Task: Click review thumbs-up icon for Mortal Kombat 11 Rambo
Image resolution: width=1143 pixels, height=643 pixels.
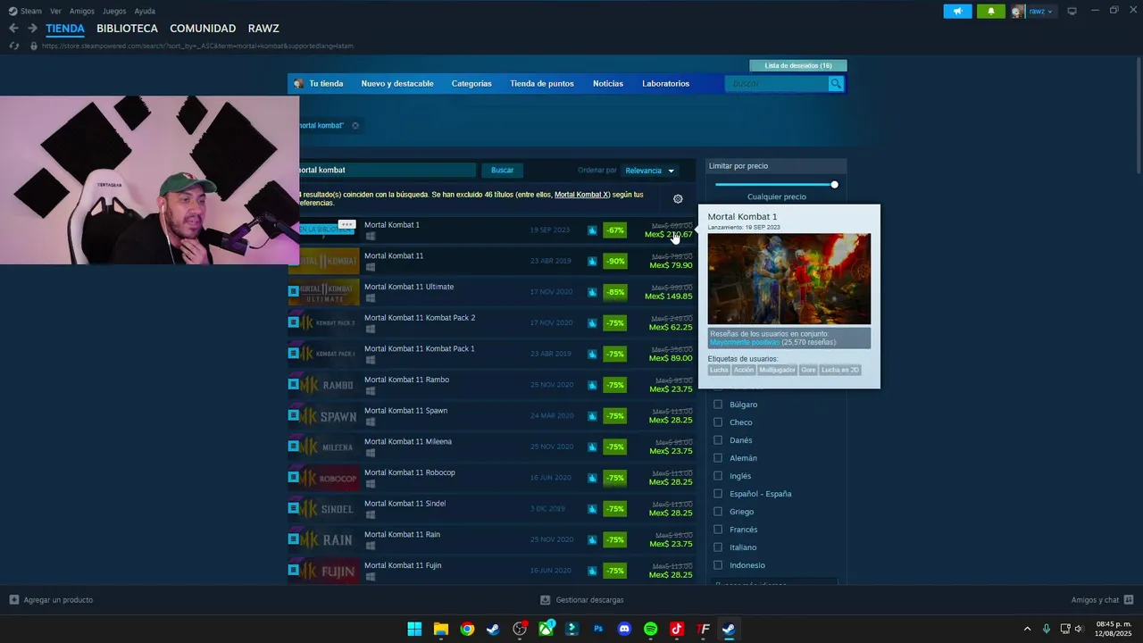Action: (592, 385)
